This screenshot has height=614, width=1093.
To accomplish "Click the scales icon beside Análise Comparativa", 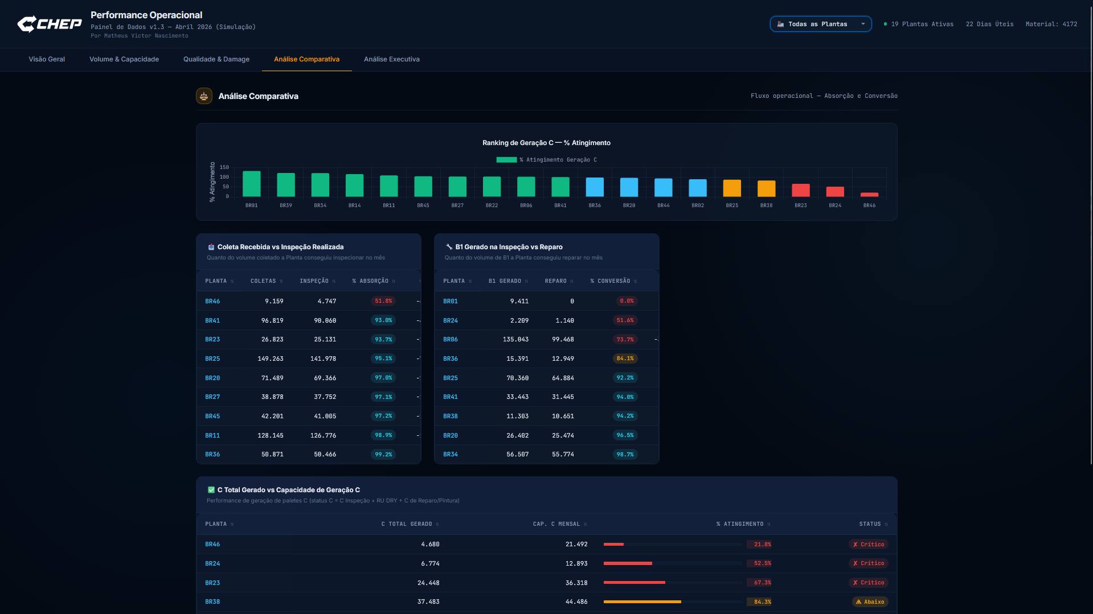I will 204,96.
